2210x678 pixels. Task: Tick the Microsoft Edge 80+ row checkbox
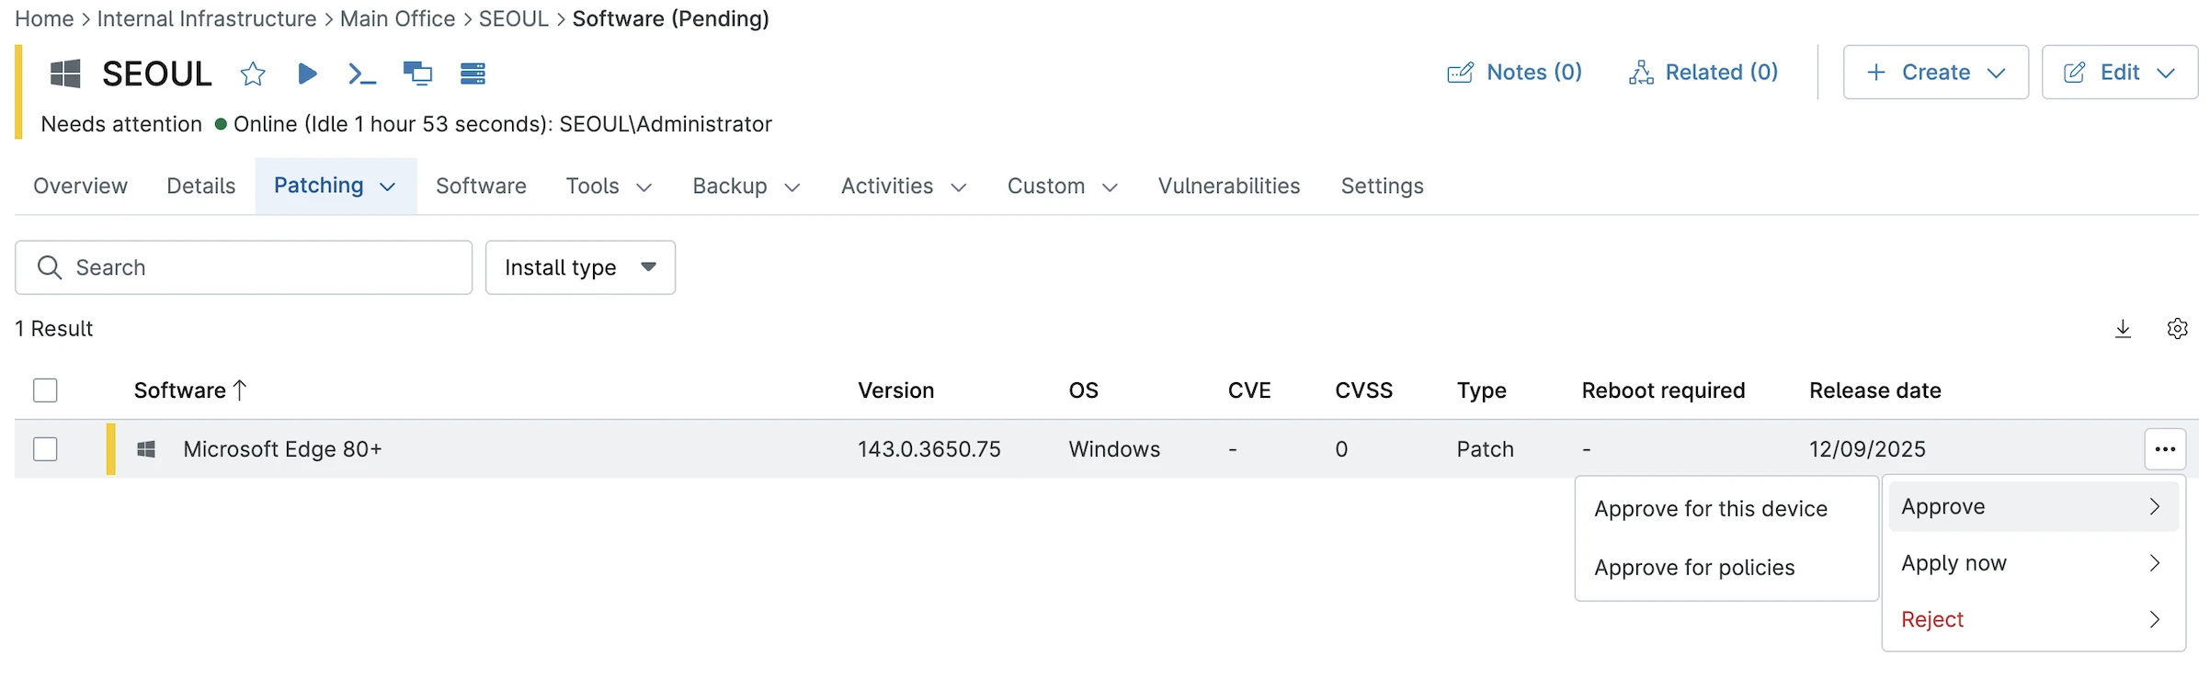pos(45,449)
